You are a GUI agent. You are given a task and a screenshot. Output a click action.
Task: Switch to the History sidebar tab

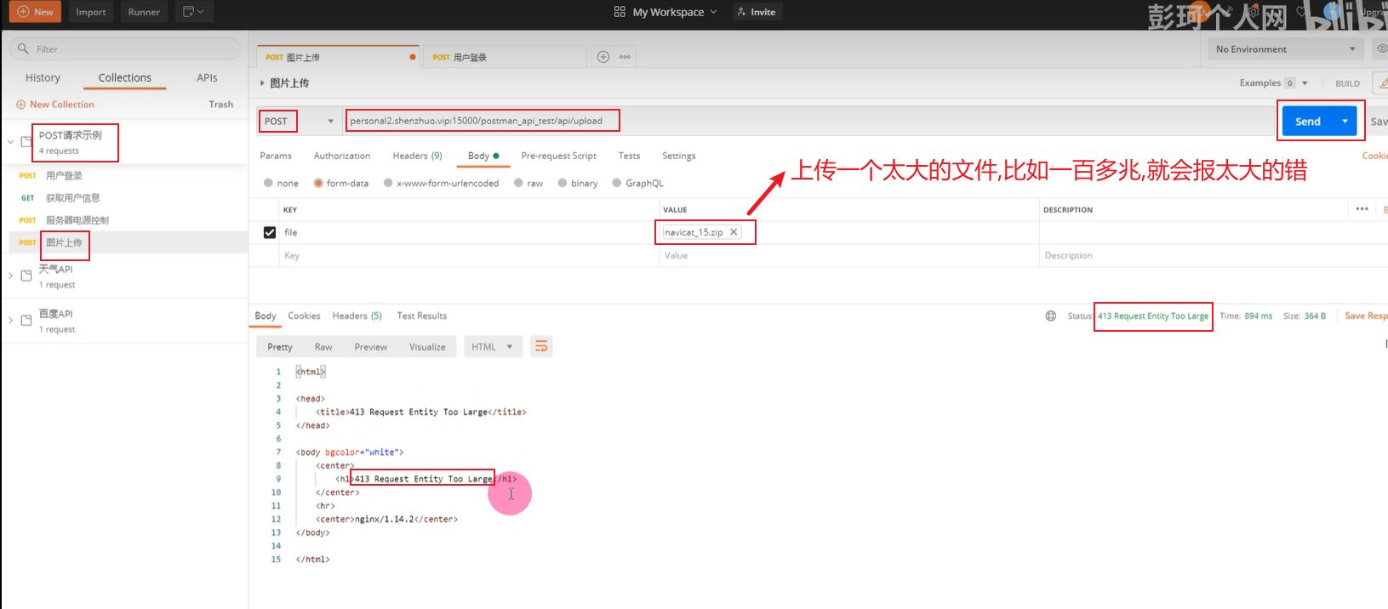point(43,77)
